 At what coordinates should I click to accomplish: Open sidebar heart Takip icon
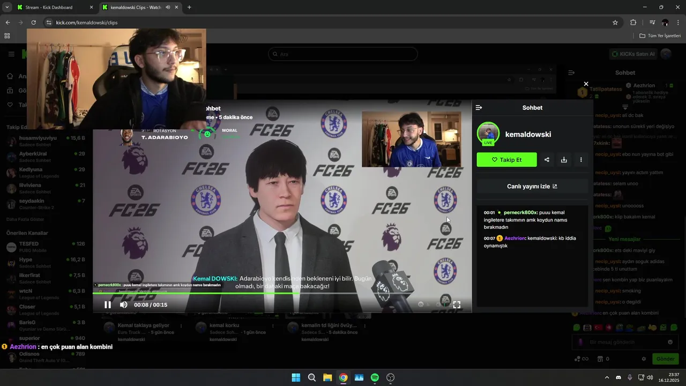click(10, 105)
